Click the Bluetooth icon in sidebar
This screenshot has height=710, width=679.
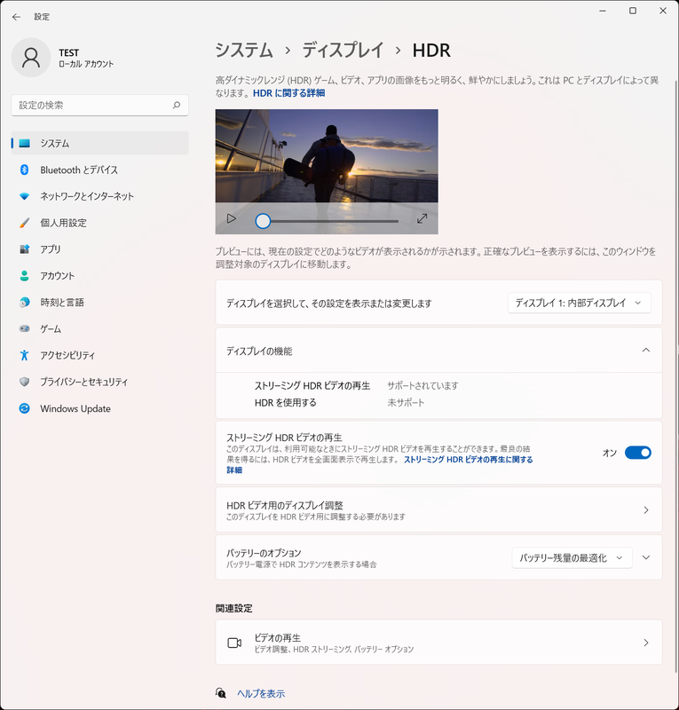pyautogui.click(x=25, y=170)
